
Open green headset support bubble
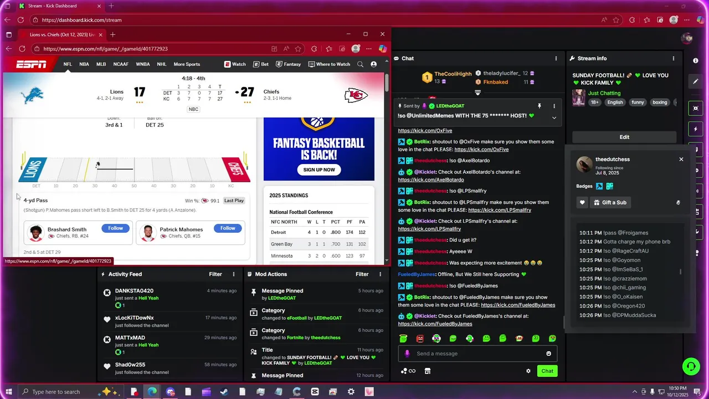(691, 366)
